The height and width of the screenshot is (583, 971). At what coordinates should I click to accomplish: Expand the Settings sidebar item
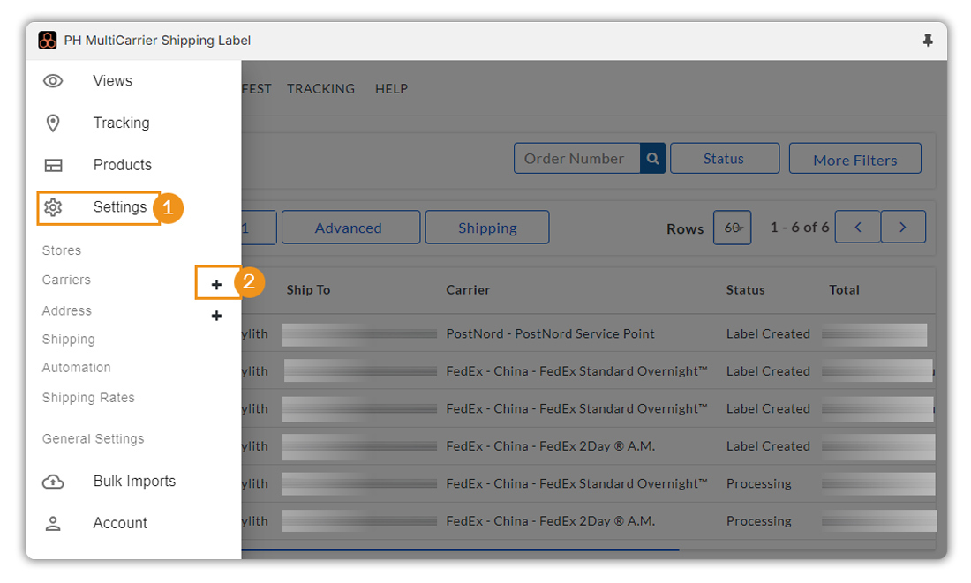tap(120, 207)
